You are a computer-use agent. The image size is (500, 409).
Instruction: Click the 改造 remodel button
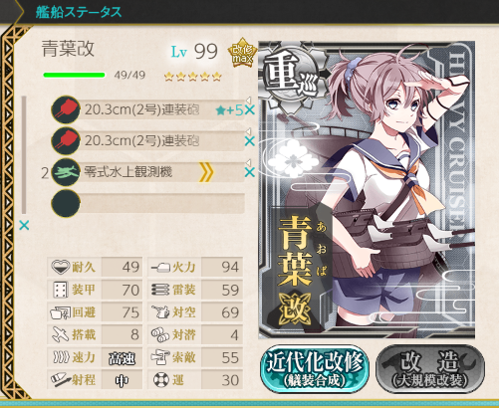[x=430, y=369]
